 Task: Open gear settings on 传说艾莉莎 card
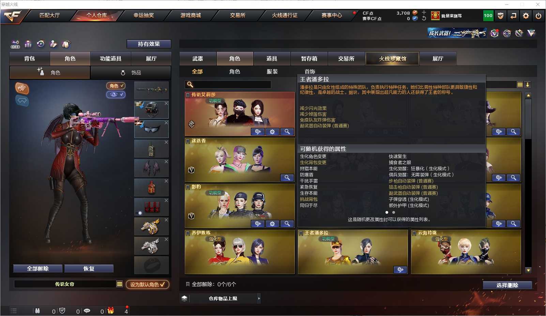coord(272,132)
